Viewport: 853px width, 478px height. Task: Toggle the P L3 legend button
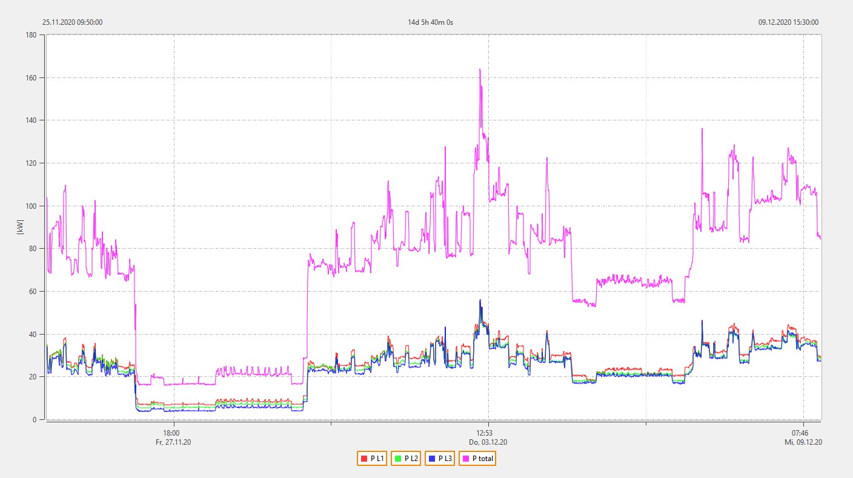pos(440,459)
